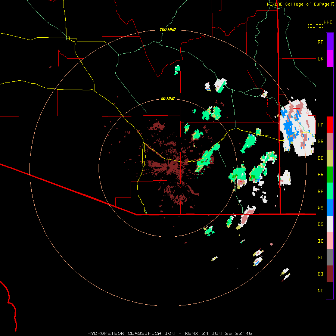Click the [CLAS] units label

(315, 26)
